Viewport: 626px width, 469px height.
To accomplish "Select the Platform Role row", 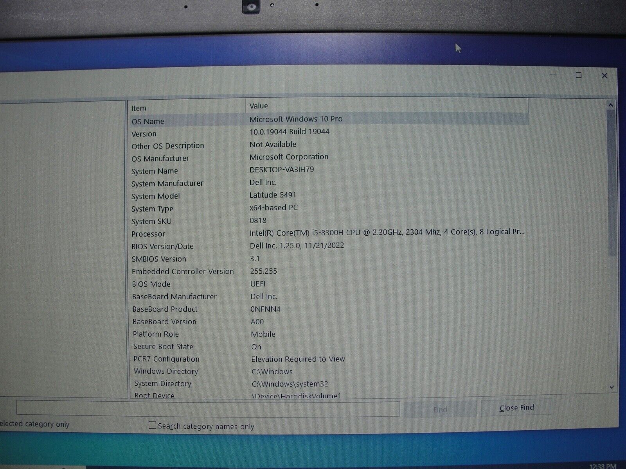I will 329,334.
